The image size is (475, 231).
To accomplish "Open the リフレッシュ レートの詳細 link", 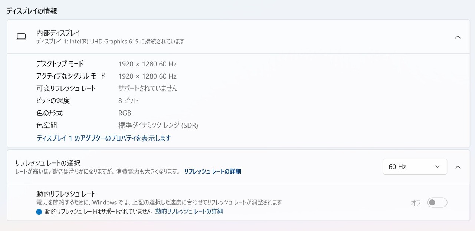I will pyautogui.click(x=213, y=171).
